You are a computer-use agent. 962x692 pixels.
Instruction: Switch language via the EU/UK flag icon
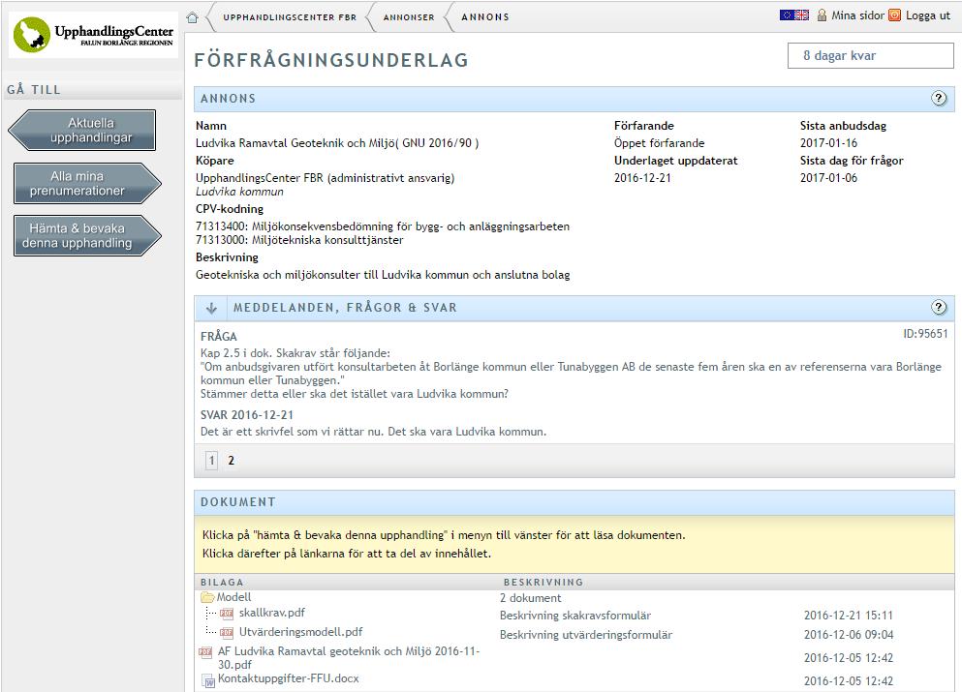[x=794, y=15]
